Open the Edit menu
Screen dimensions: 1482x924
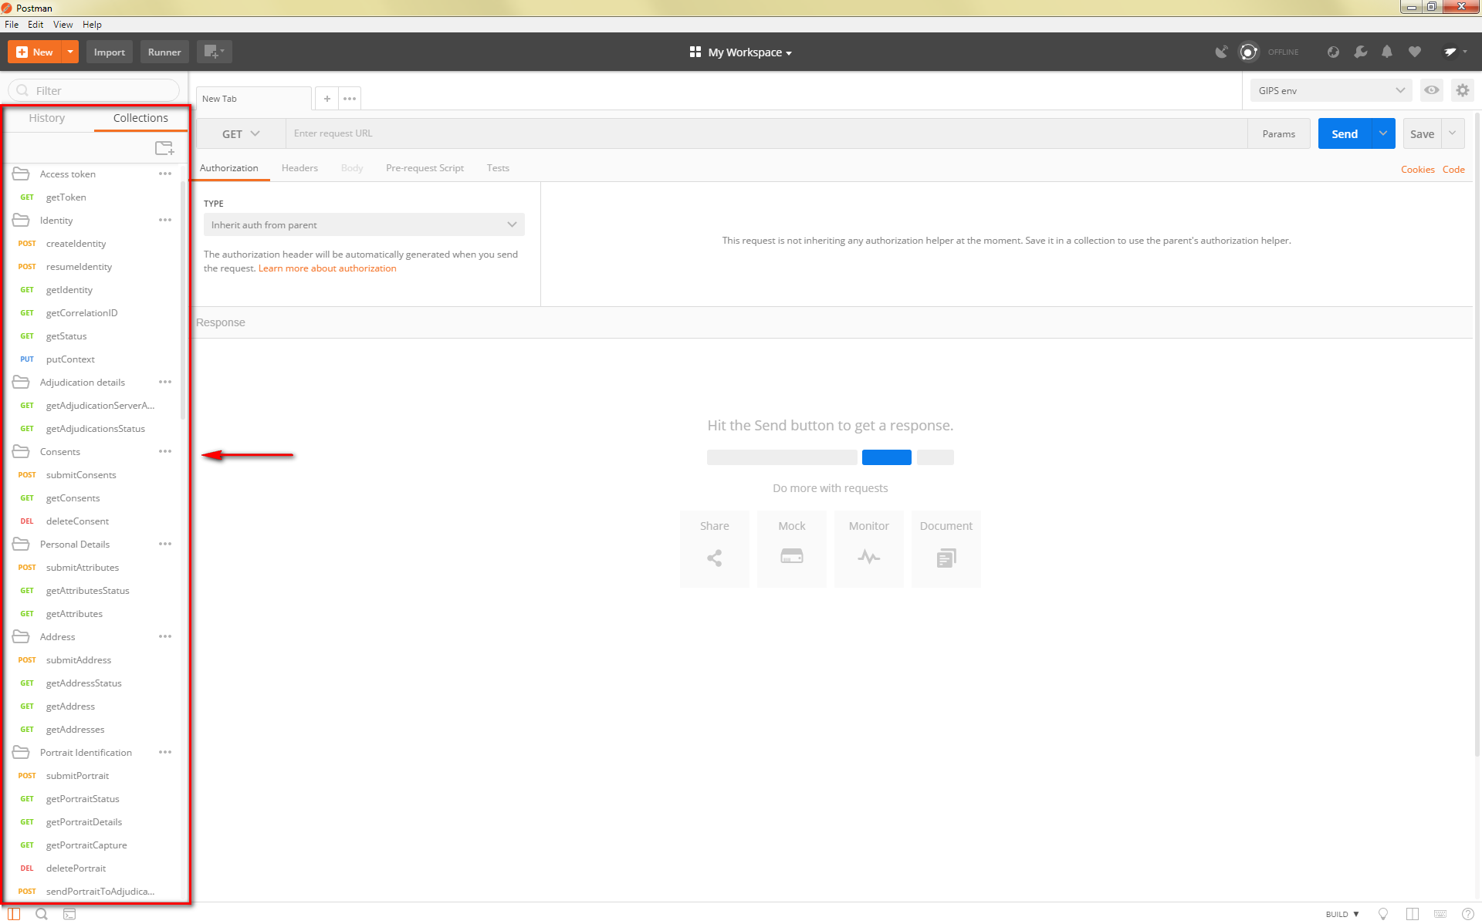point(36,25)
